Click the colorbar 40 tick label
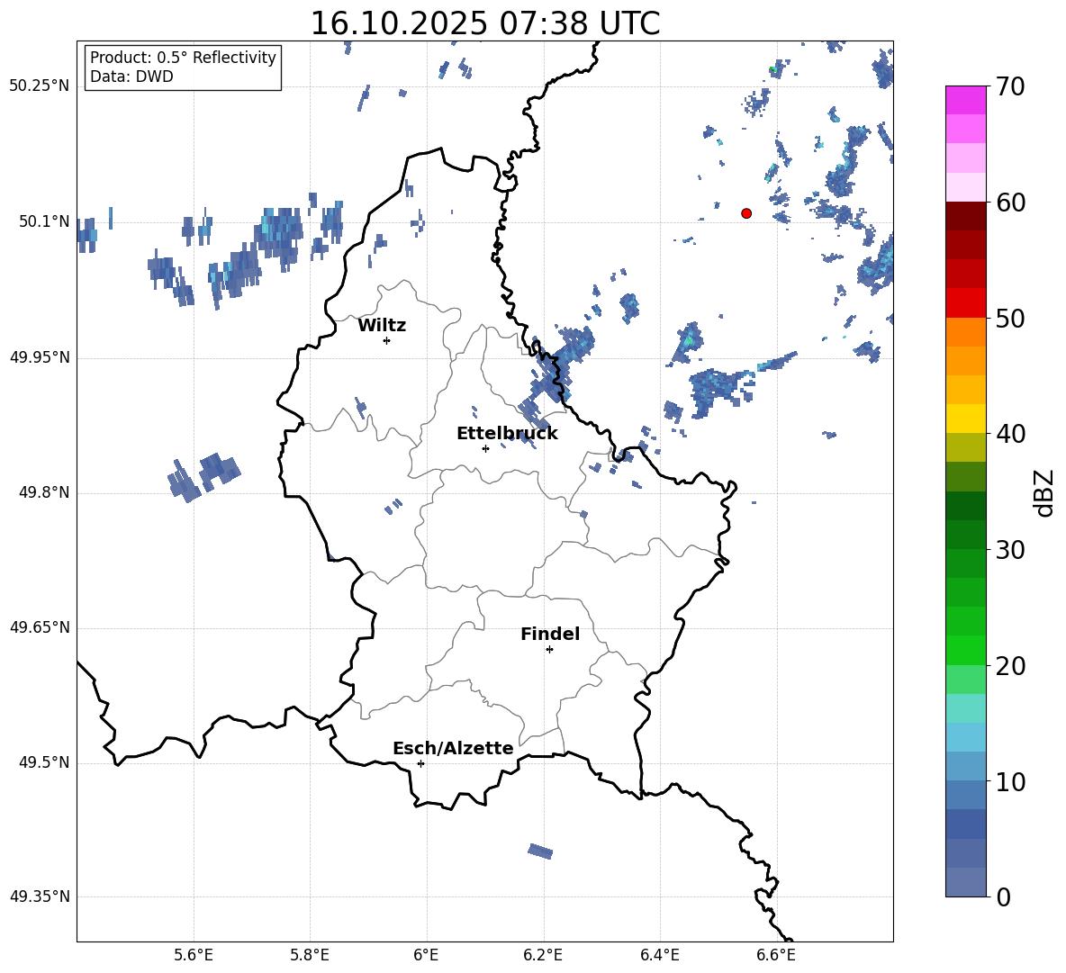This screenshot has height=973, width=1066. click(x=1010, y=434)
